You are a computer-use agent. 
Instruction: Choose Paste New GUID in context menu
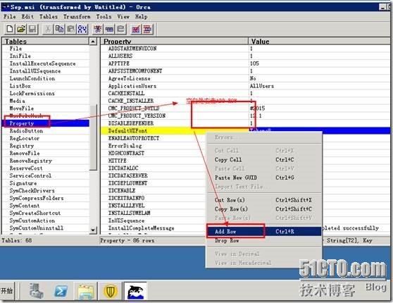[263, 178]
